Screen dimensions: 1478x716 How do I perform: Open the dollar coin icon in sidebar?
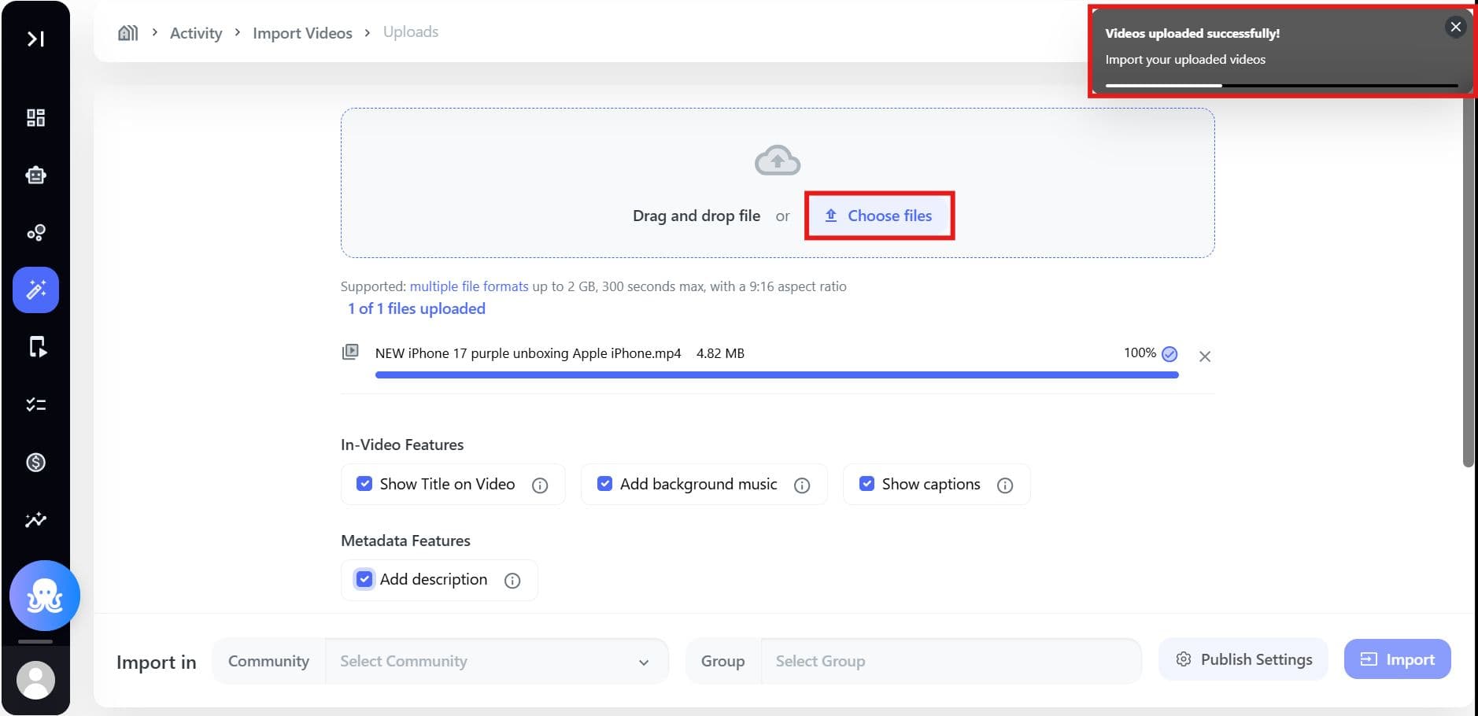[35, 462]
